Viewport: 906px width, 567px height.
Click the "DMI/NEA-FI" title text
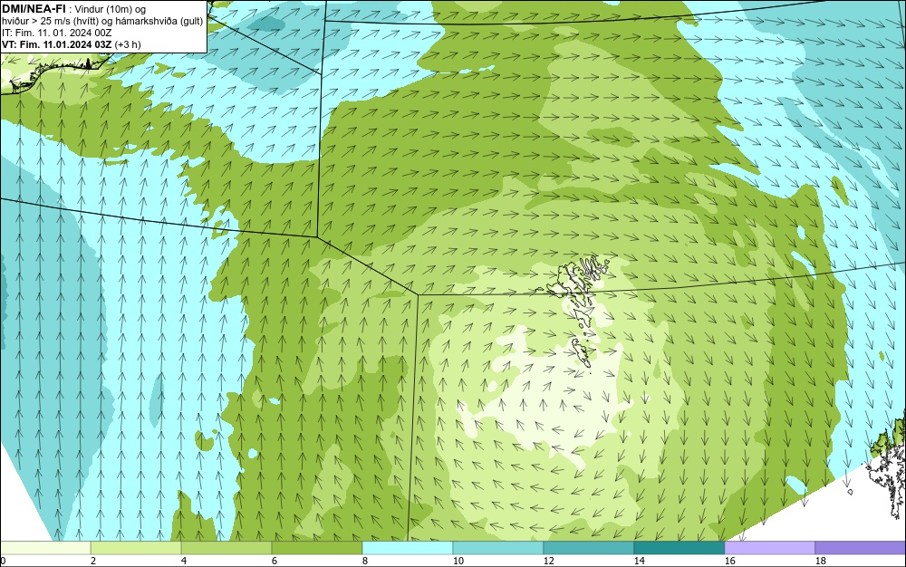(x=34, y=9)
